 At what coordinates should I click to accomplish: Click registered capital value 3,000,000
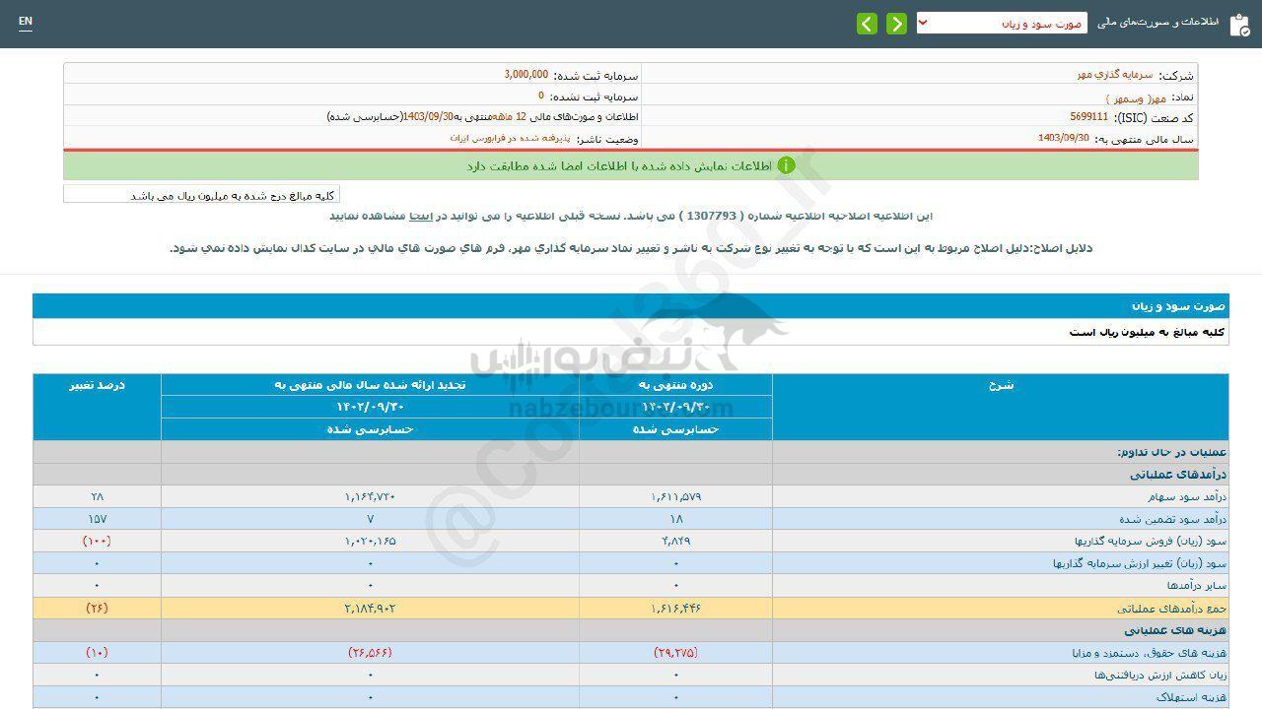[x=526, y=75]
